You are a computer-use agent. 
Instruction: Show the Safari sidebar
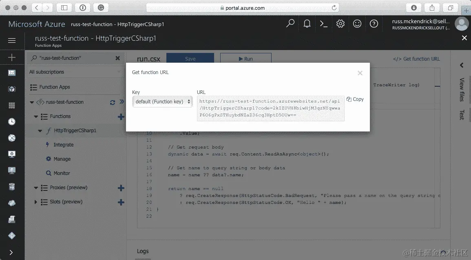64,8
